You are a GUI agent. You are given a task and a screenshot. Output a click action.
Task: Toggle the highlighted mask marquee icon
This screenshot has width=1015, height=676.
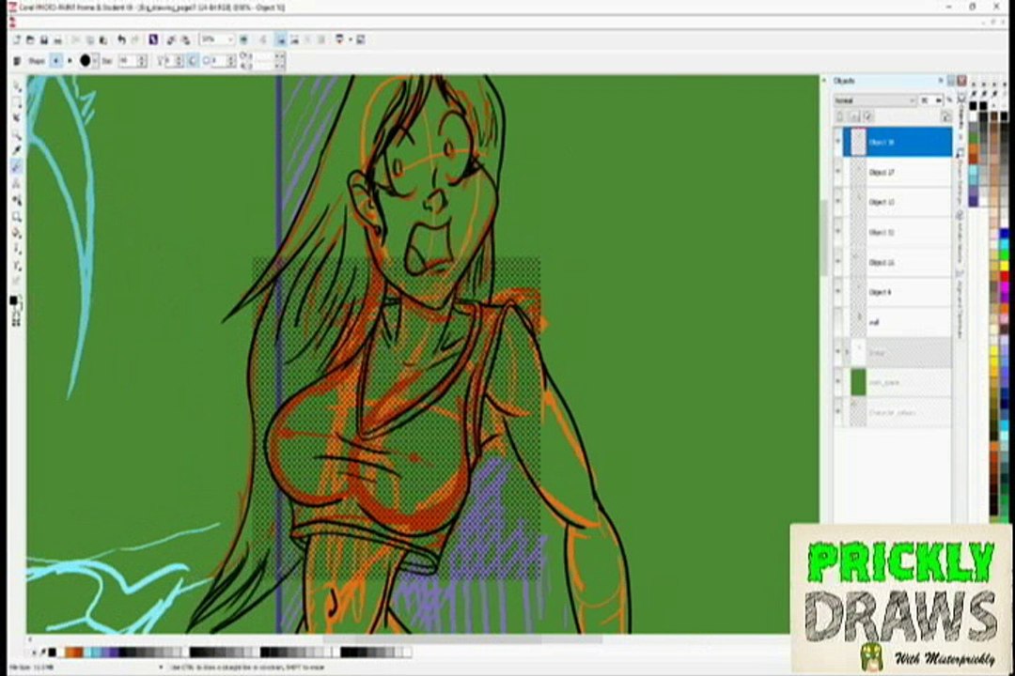(x=281, y=40)
